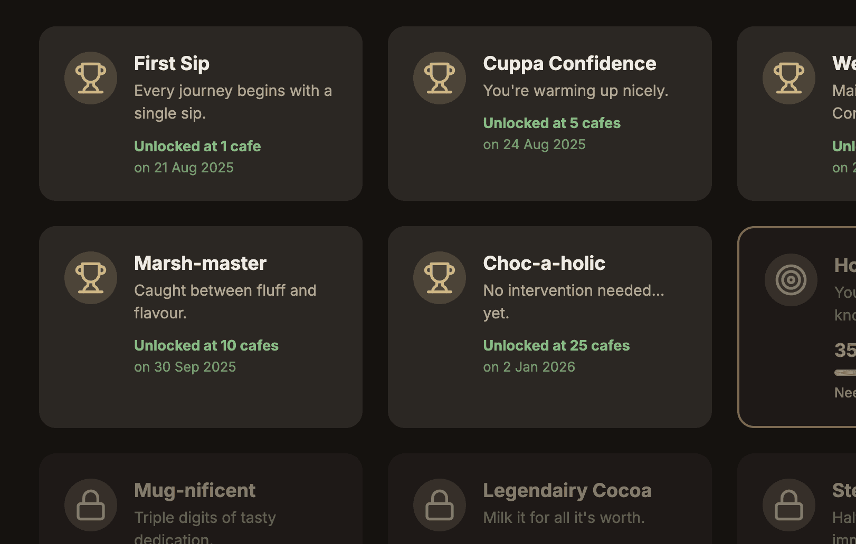The image size is (856, 544).
Task: Click the Legendairy Cocoa title text
Action: click(x=567, y=490)
